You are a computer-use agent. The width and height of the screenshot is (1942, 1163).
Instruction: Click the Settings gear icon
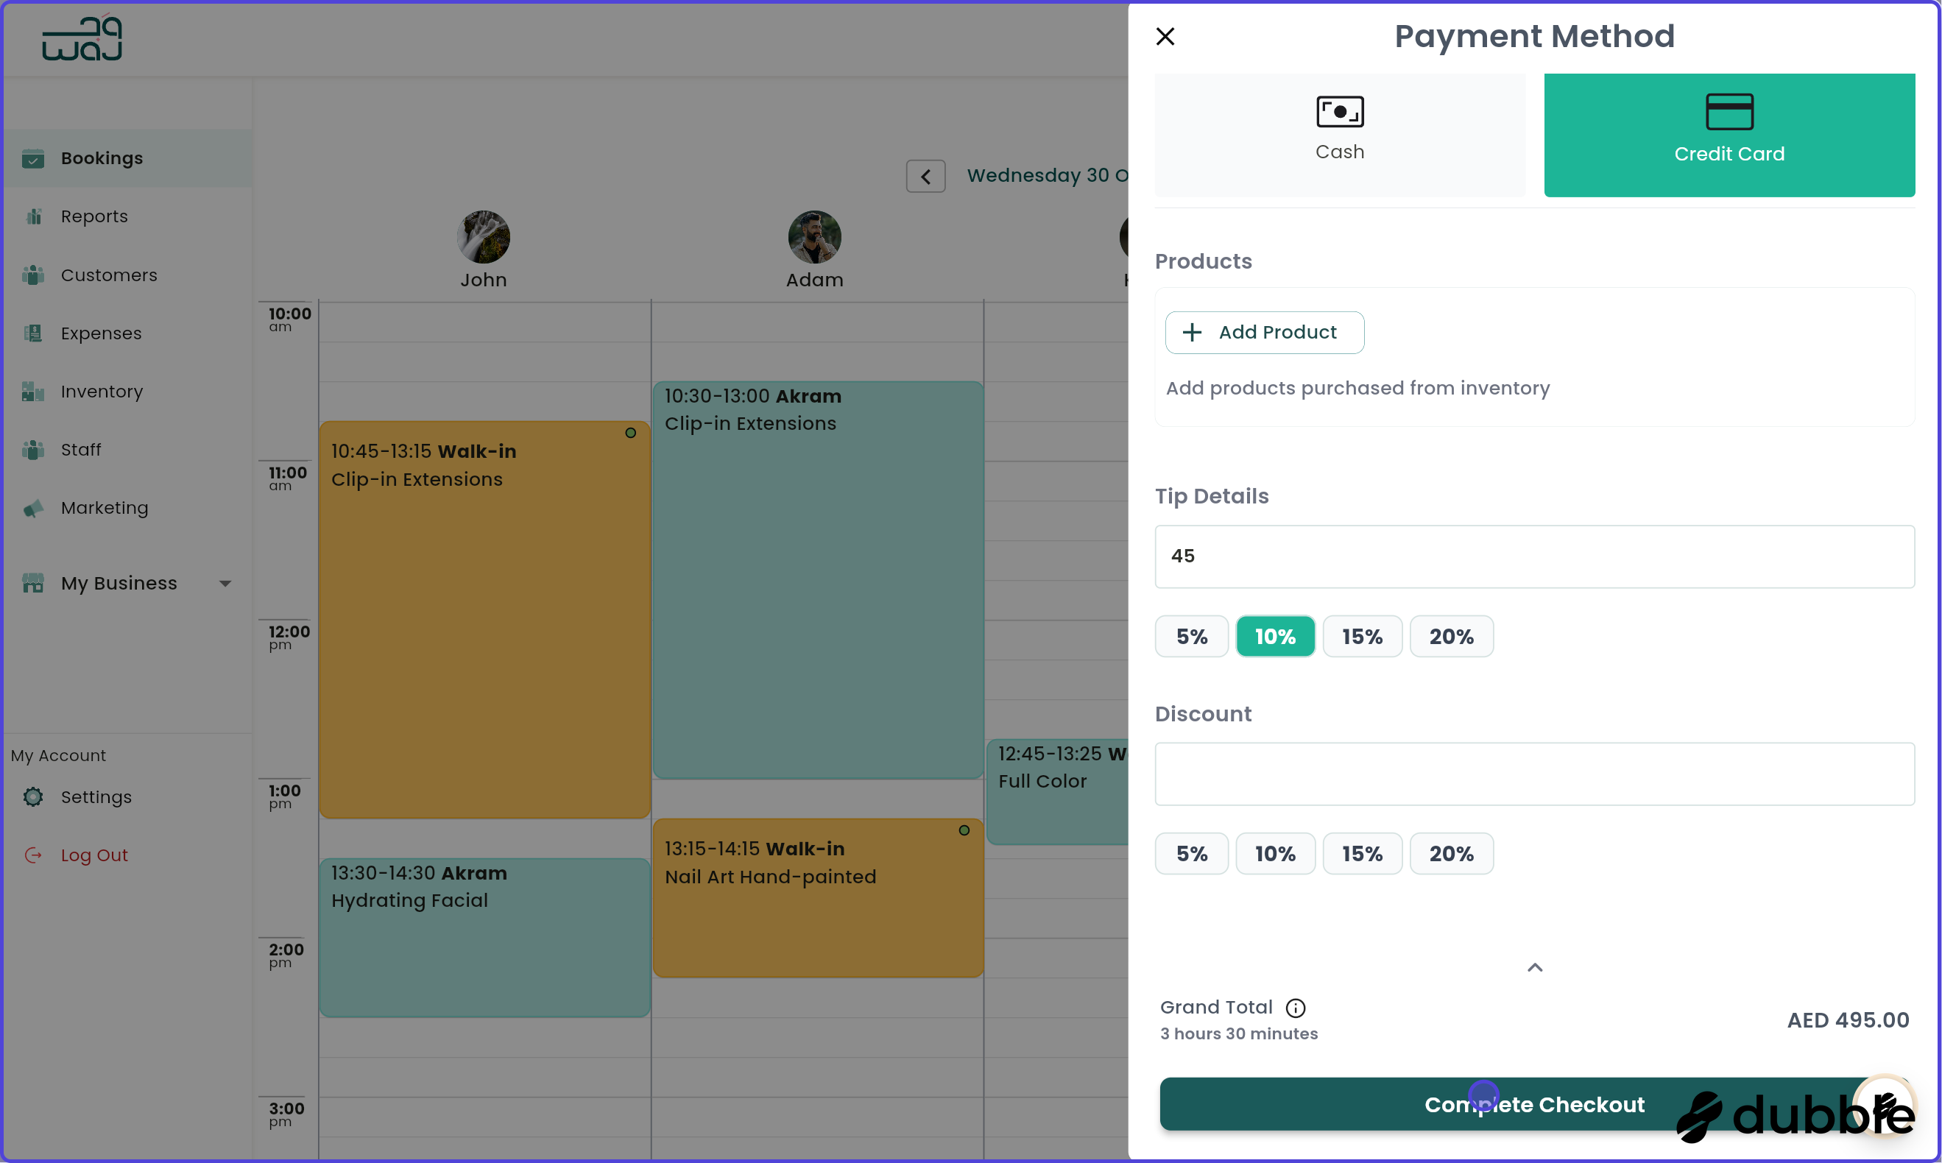coord(33,796)
